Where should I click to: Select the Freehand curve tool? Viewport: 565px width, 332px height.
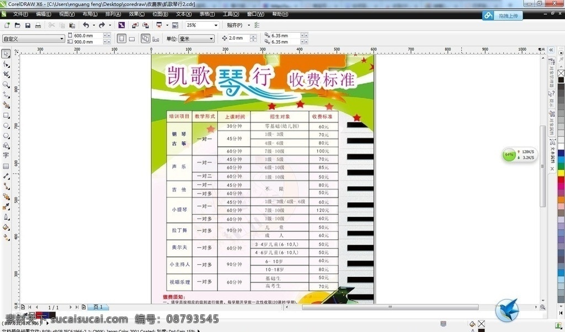(6, 95)
